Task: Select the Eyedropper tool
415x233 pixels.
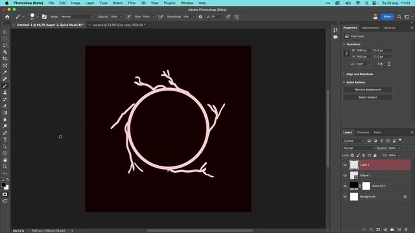Action: [5, 72]
